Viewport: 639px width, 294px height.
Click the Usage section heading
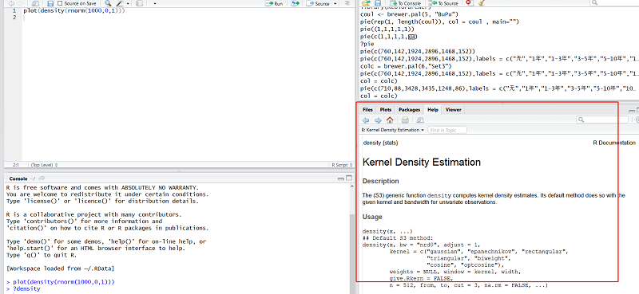[x=372, y=217]
